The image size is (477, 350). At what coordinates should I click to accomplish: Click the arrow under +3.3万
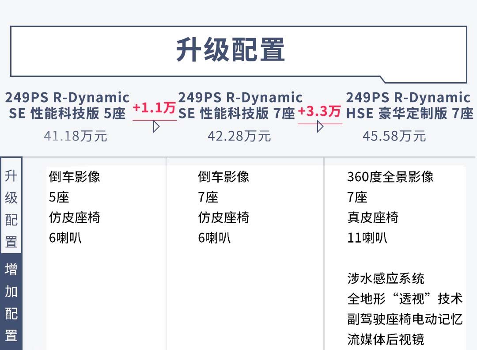(x=320, y=127)
